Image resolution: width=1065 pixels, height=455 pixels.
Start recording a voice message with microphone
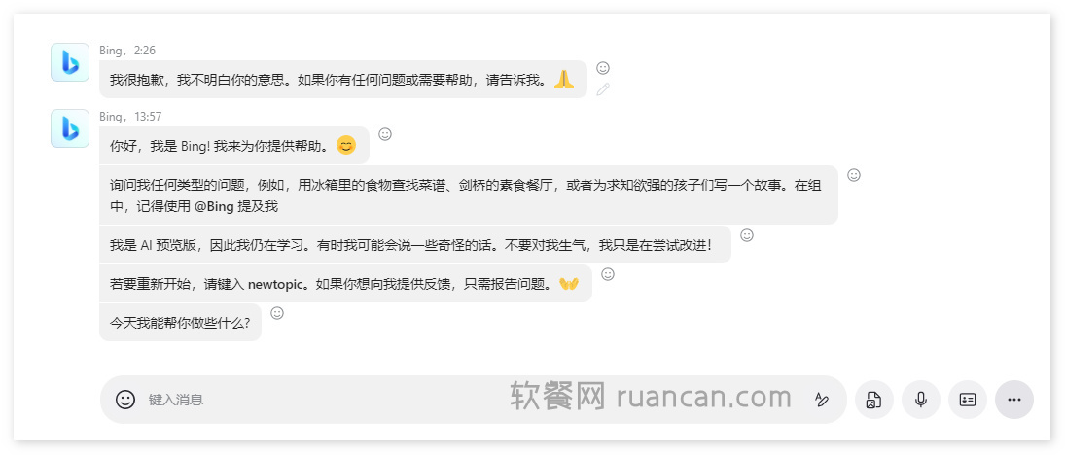921,400
